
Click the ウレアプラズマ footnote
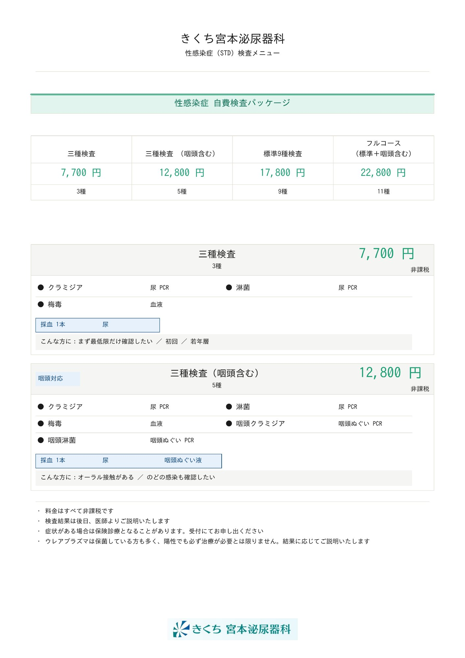(x=207, y=541)
